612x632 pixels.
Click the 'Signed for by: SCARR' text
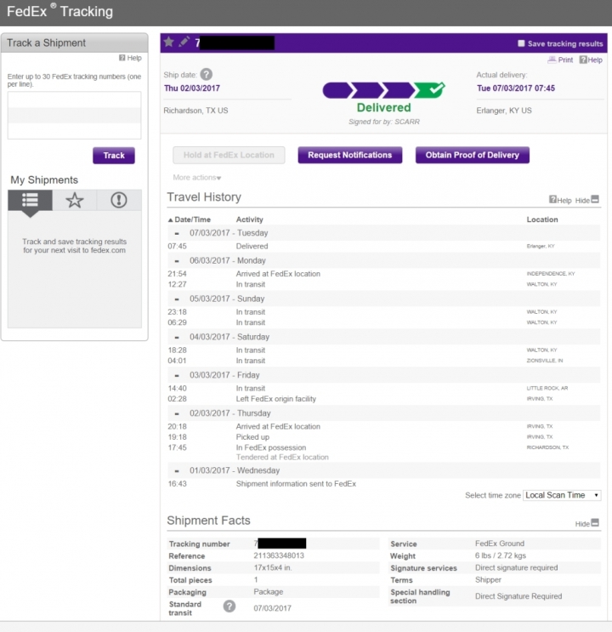384,122
